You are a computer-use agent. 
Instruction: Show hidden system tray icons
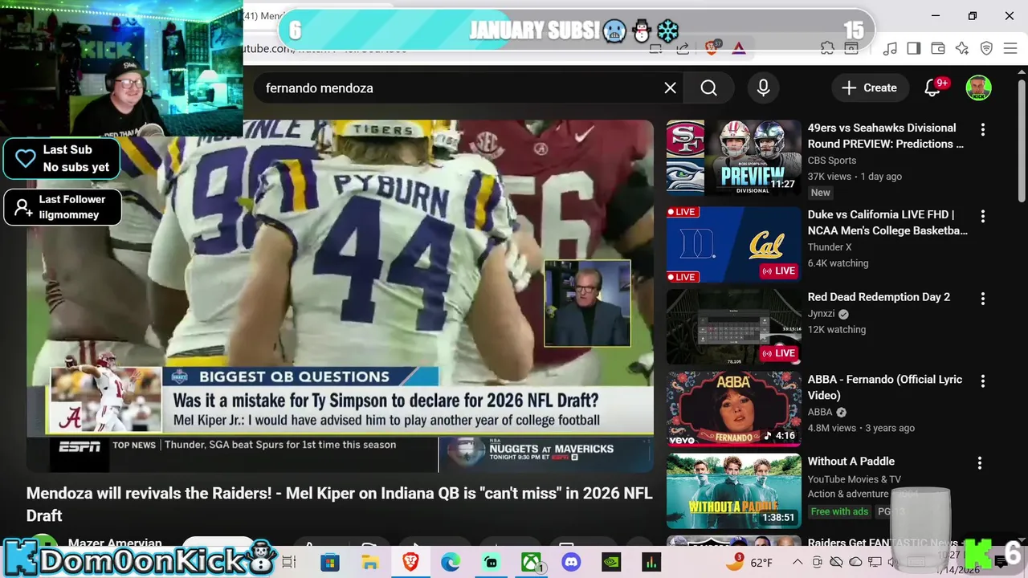pos(798,563)
